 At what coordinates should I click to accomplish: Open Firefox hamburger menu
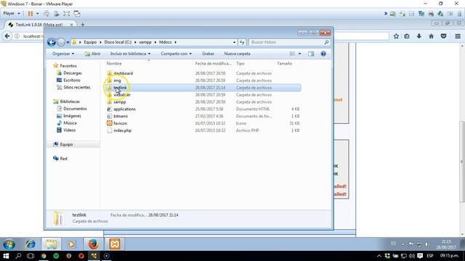458,36
